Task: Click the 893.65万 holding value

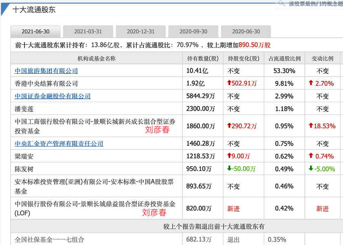Action: coord(199,186)
